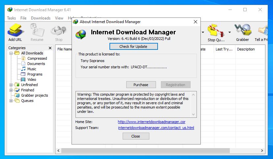The height and width of the screenshot is (159, 273).
Task: Select the Music category icon
Action: (23, 69)
